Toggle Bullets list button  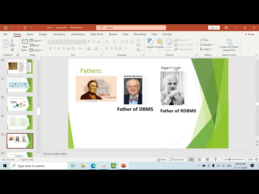(107, 42)
